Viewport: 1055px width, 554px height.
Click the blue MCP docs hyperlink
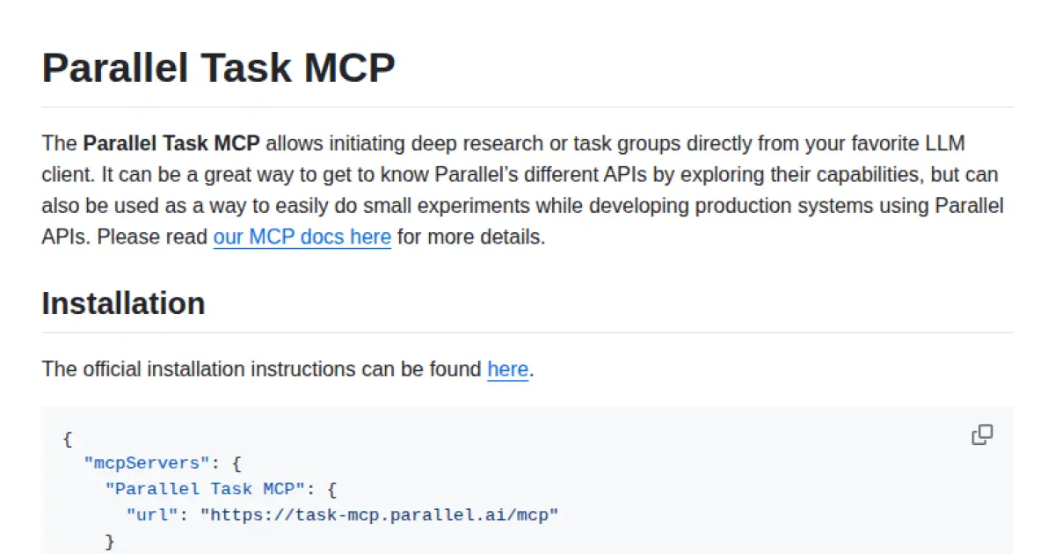(302, 237)
